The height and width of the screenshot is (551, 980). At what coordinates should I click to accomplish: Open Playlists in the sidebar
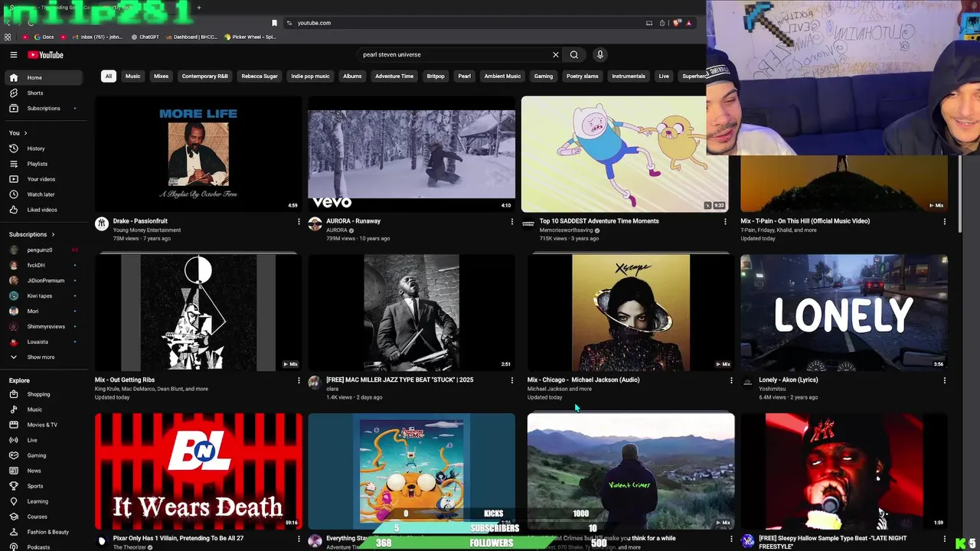click(44, 164)
